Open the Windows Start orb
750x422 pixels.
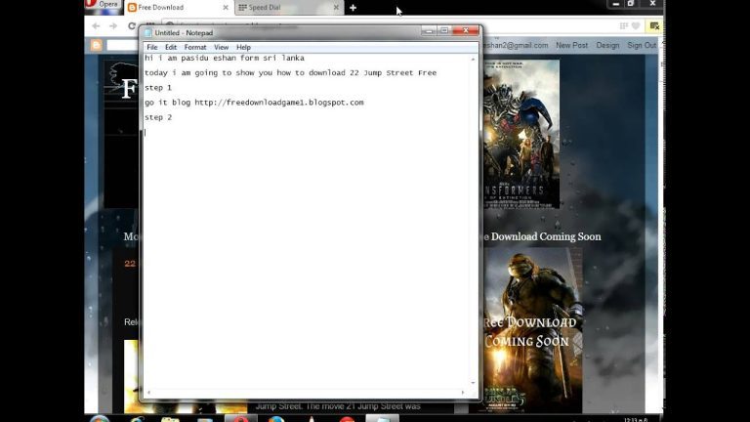pos(100,419)
